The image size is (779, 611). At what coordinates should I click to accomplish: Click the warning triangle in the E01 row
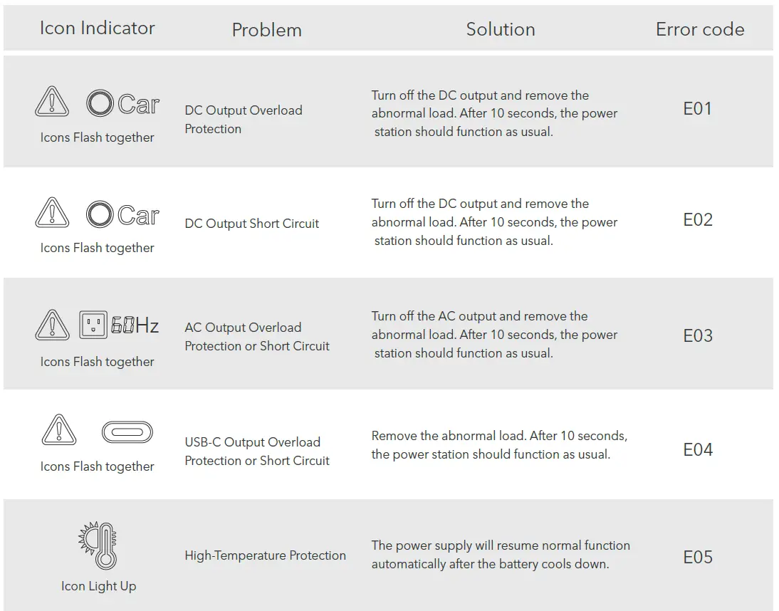(x=52, y=102)
